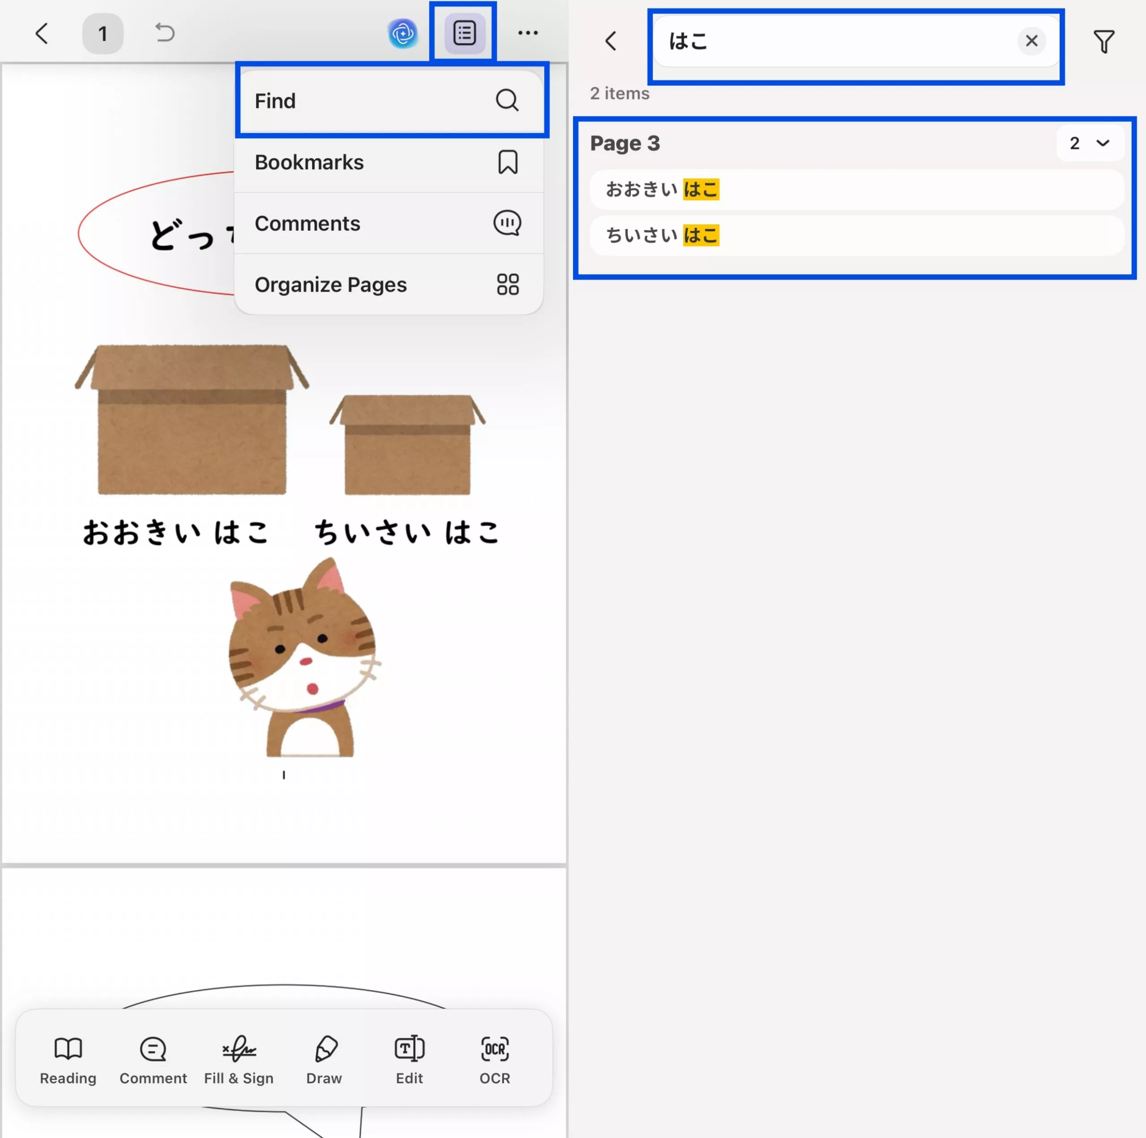Expand Bookmarks from the menu
The width and height of the screenshot is (1146, 1138).
click(x=389, y=162)
